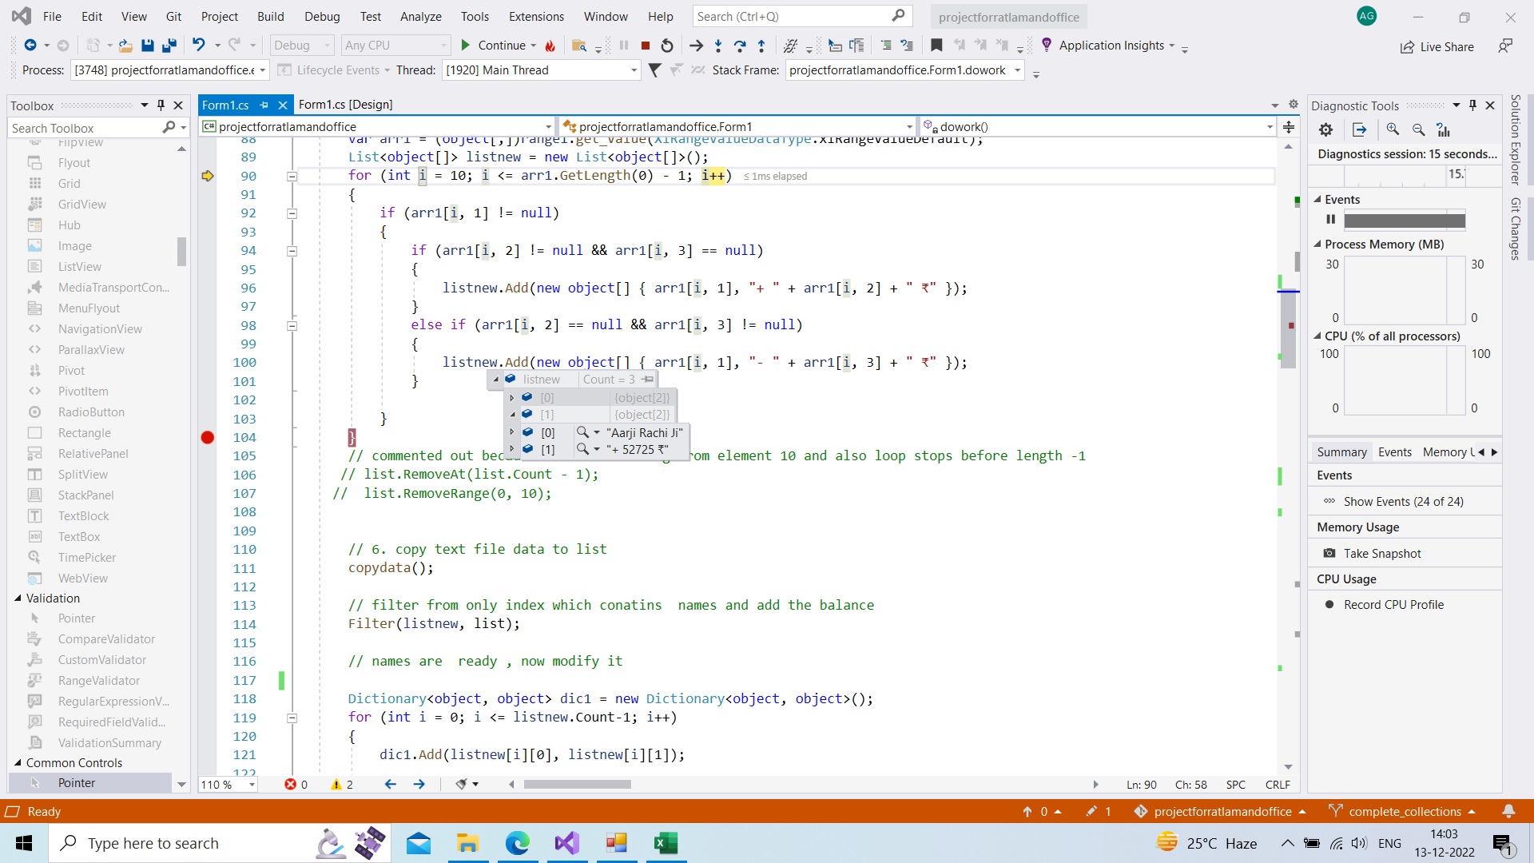
Task: Step Over the current line
Action: (740, 46)
